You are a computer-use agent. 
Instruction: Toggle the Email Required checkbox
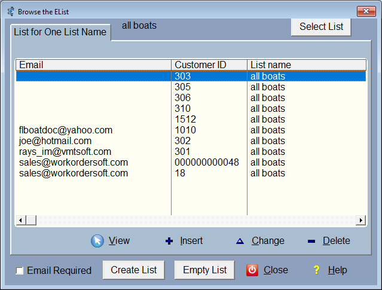click(20, 270)
